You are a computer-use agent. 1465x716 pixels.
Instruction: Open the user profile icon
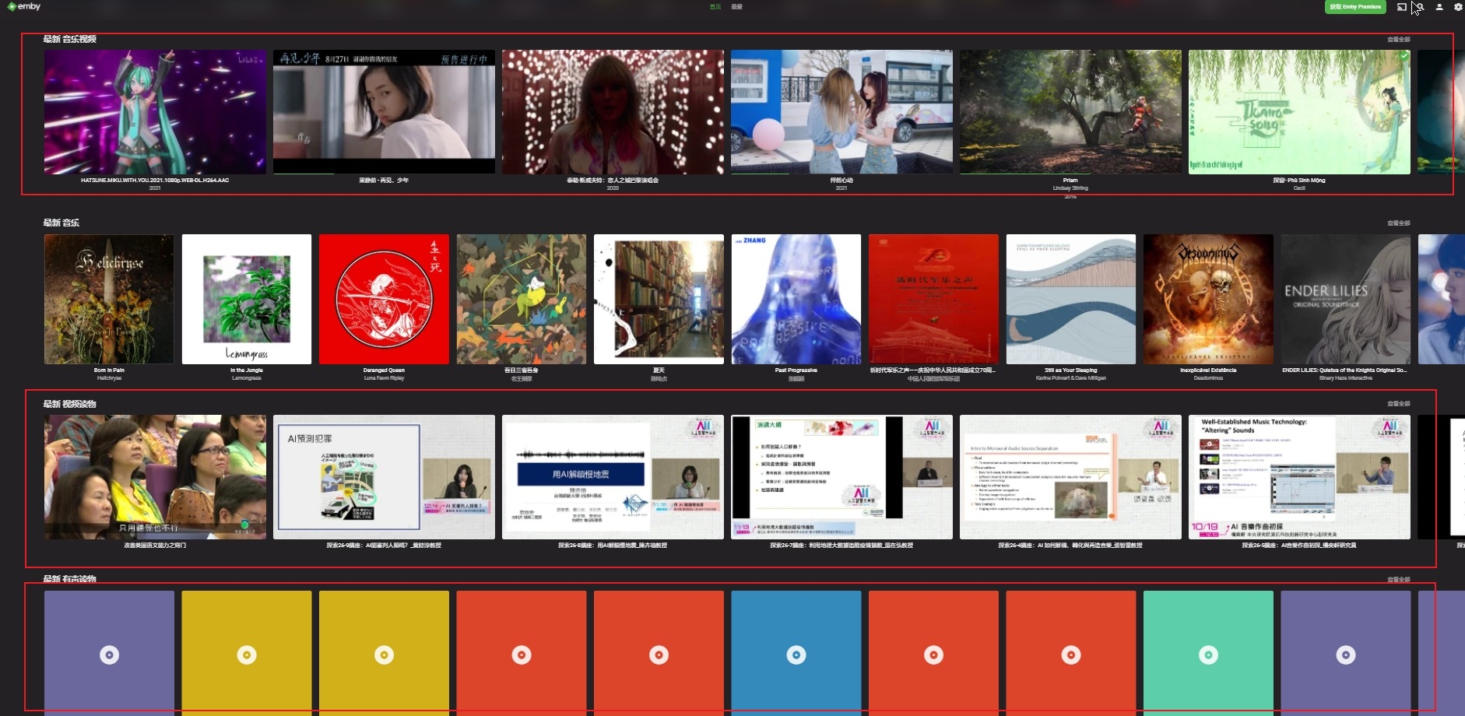[x=1439, y=7]
